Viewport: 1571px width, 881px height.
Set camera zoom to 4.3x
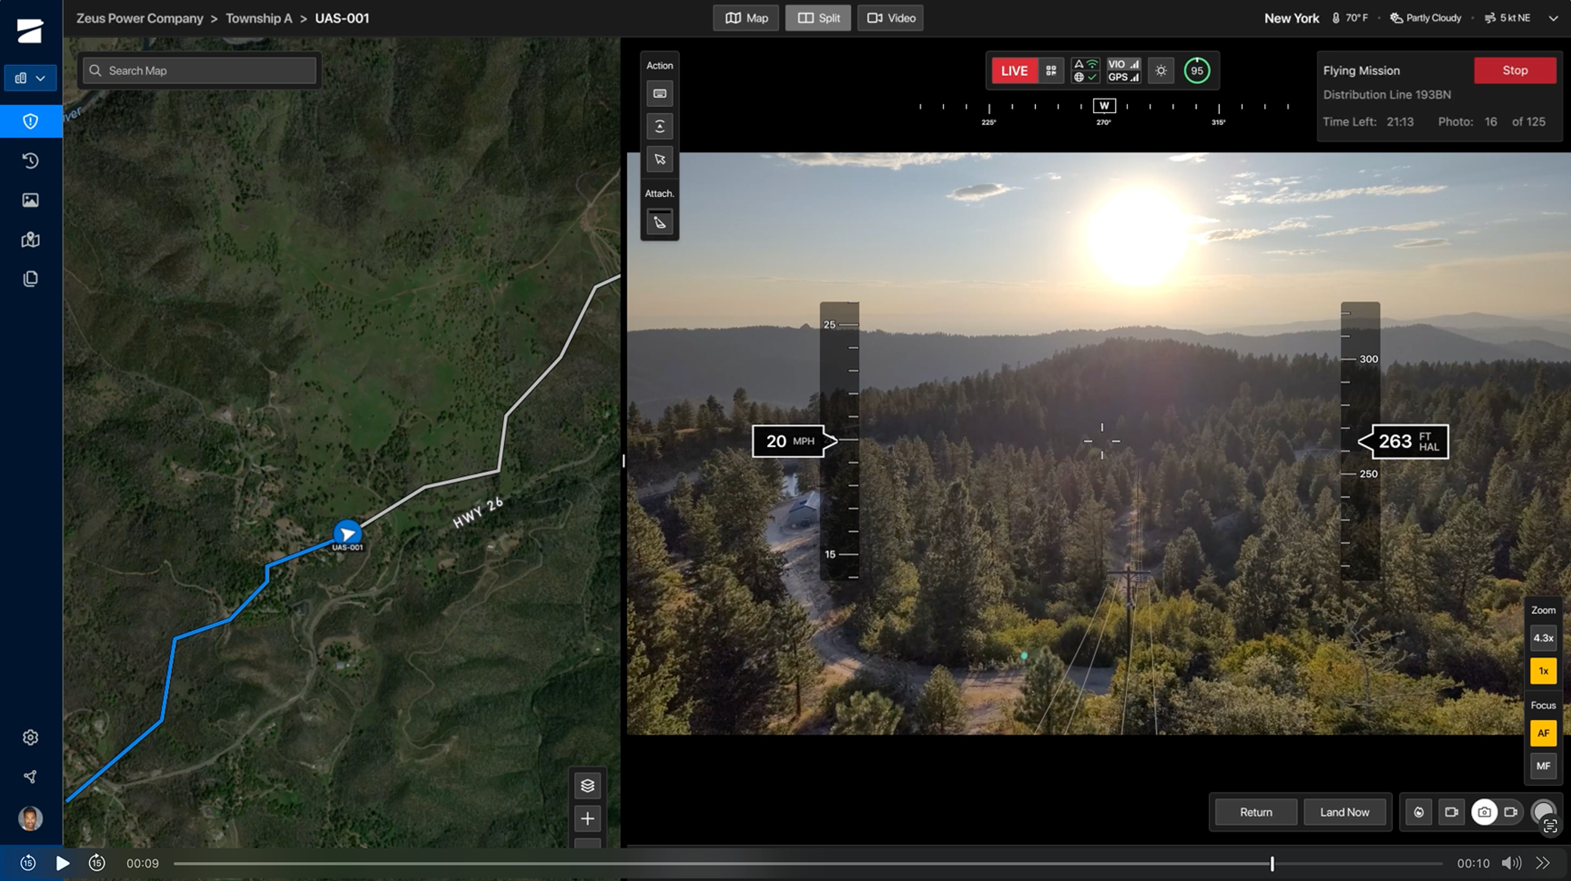(x=1543, y=638)
